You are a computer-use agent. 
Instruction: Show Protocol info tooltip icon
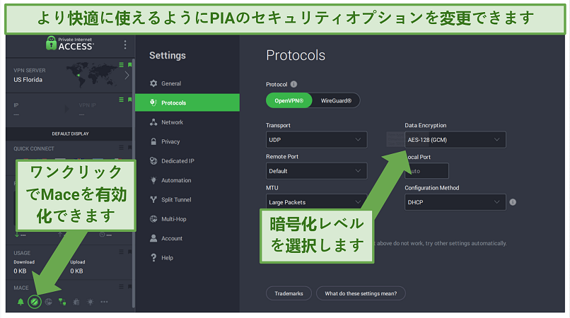tap(293, 84)
